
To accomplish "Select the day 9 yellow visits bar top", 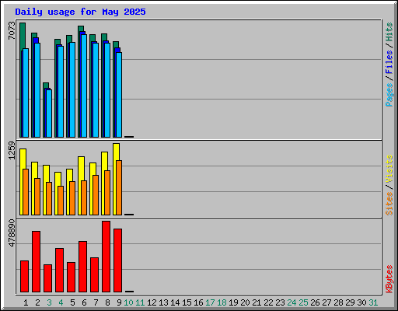I will pos(117,152).
